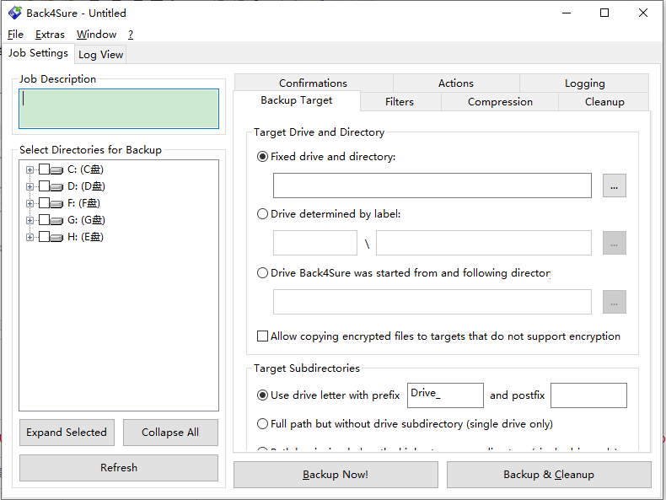Select the C: (C盘) tree label
The height and width of the screenshot is (500, 666).
tap(85, 169)
